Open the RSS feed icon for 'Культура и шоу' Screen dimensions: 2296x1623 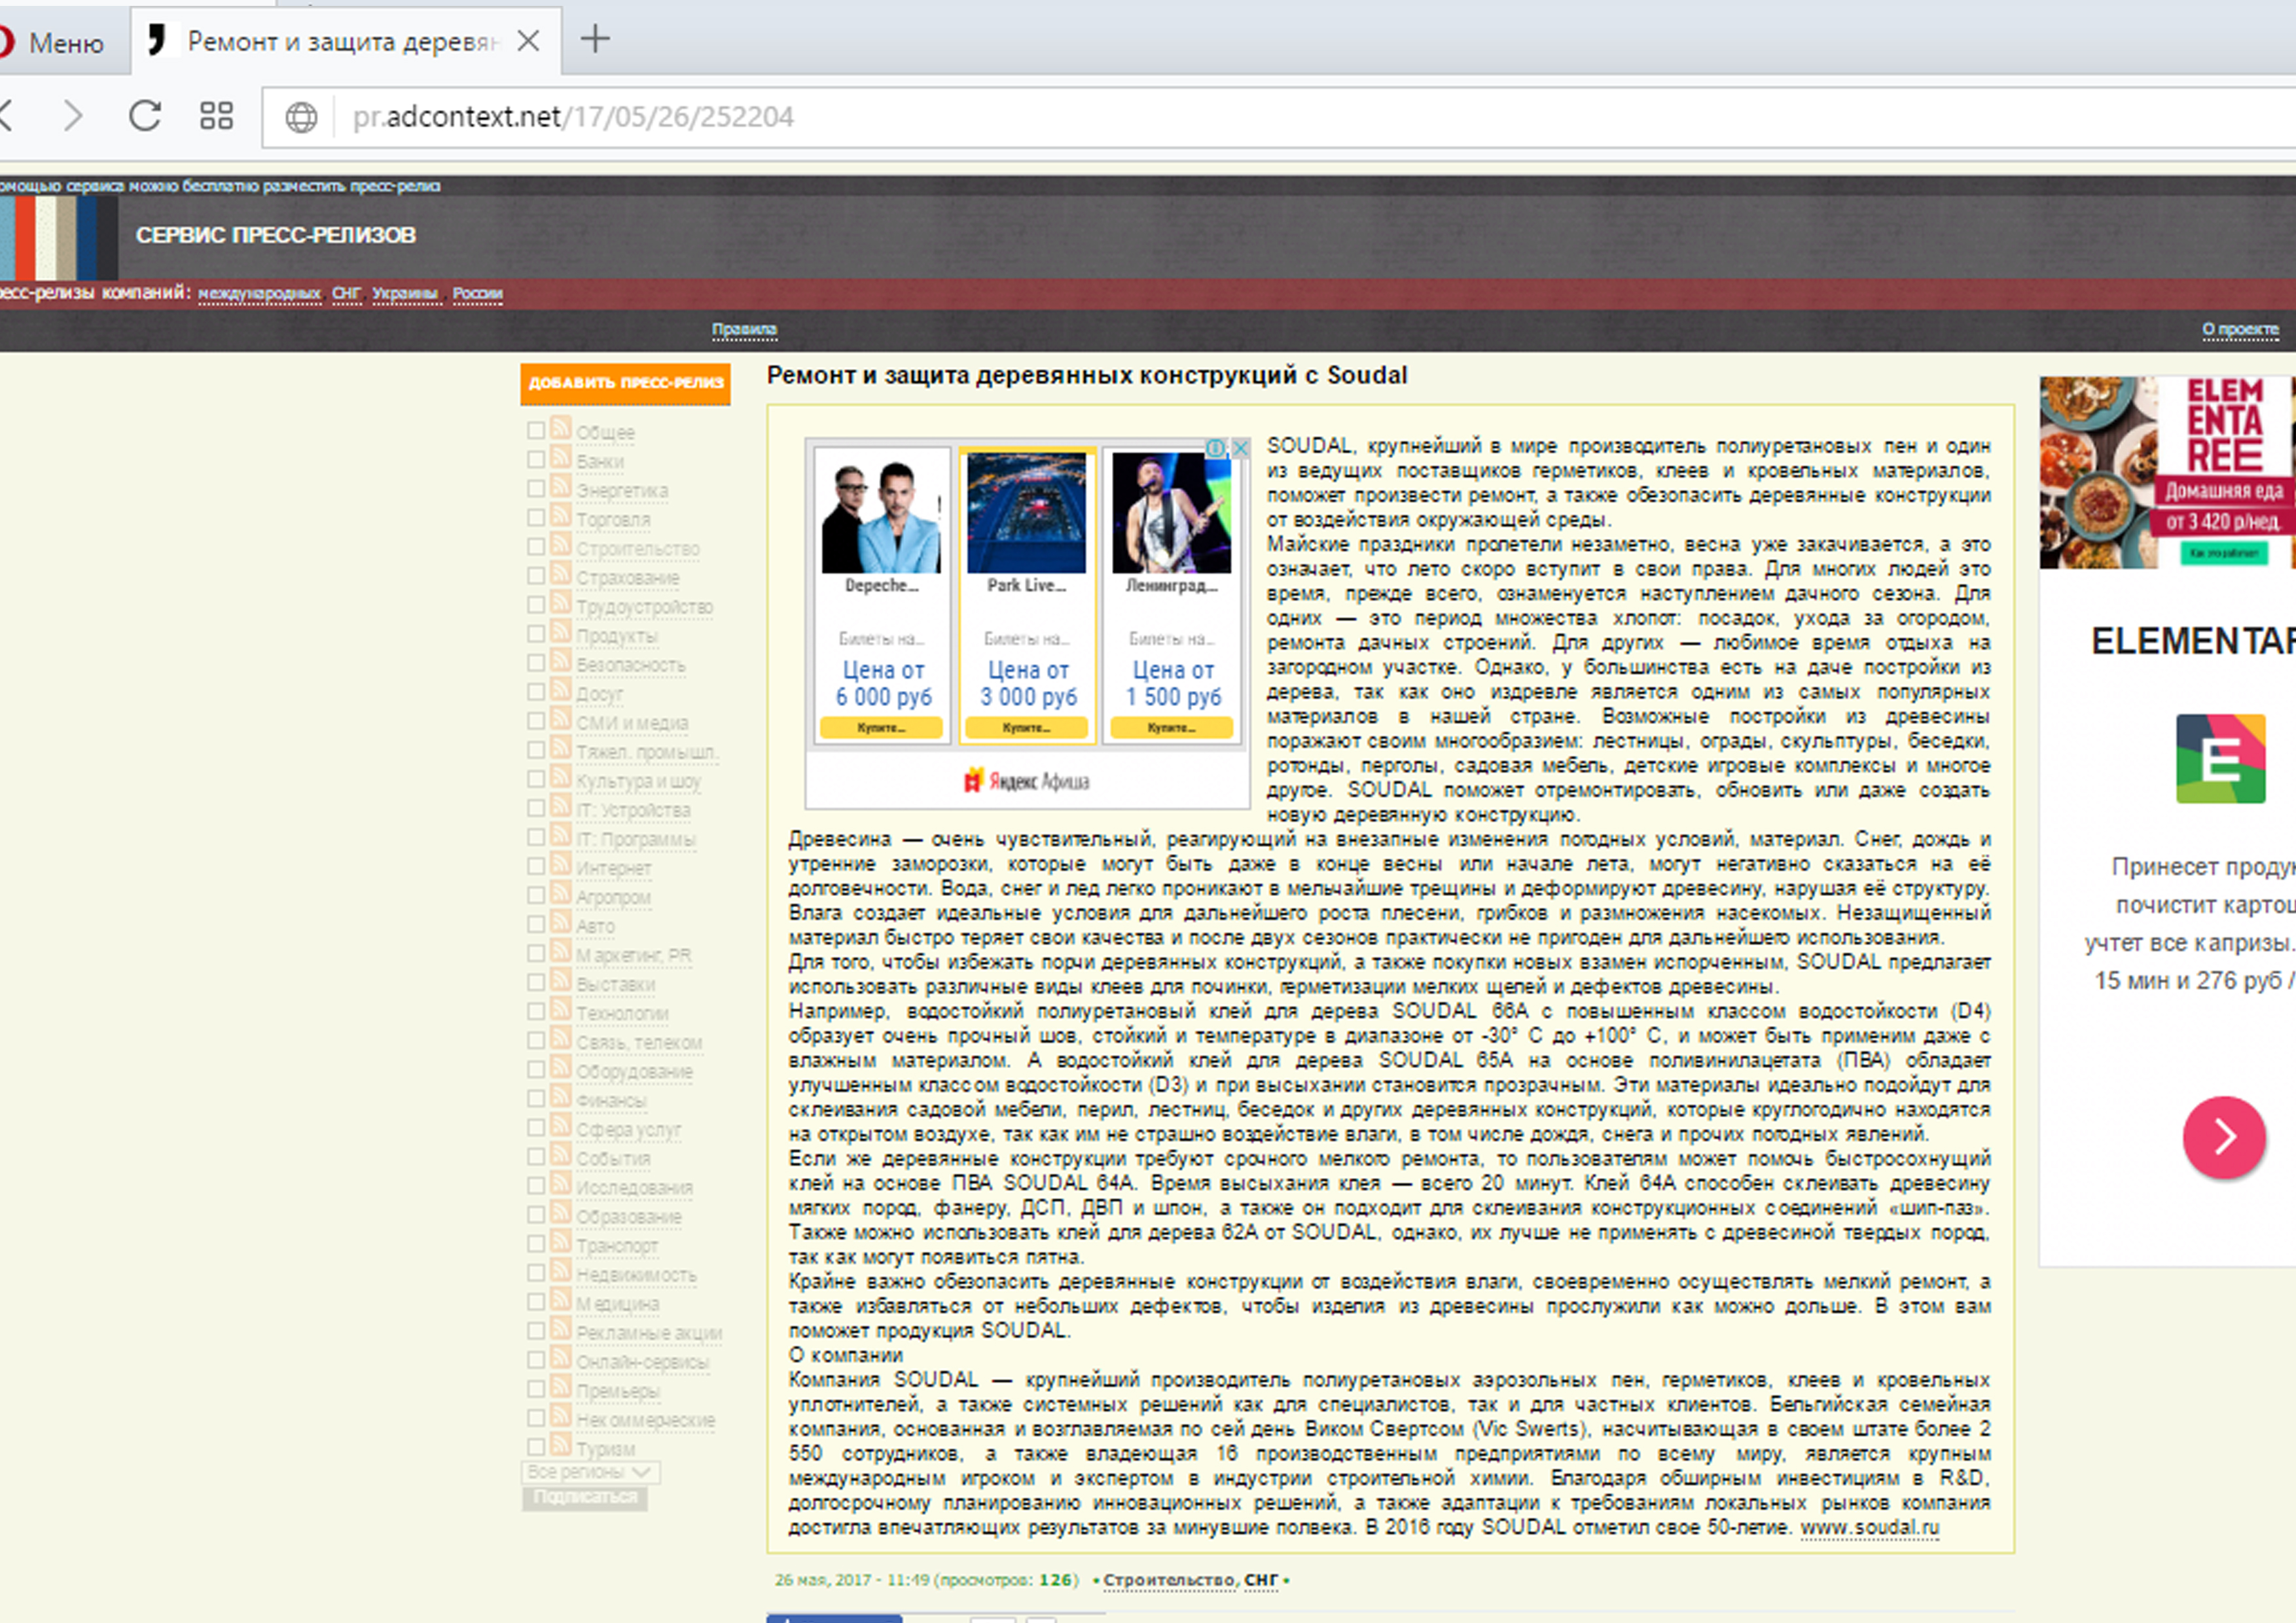561,777
